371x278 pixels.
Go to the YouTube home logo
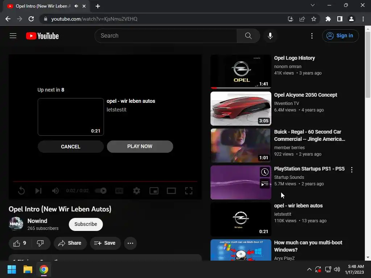pos(42,36)
